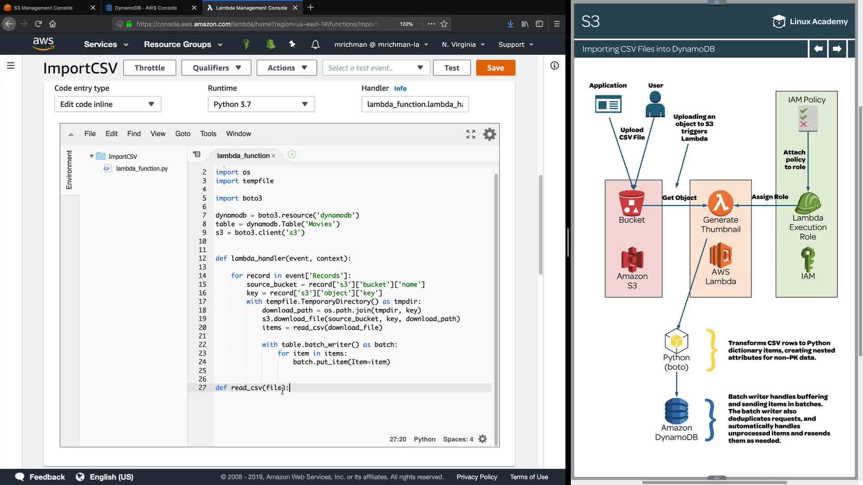
Task: Click the AWS notifications bell icon
Action: 316,44
